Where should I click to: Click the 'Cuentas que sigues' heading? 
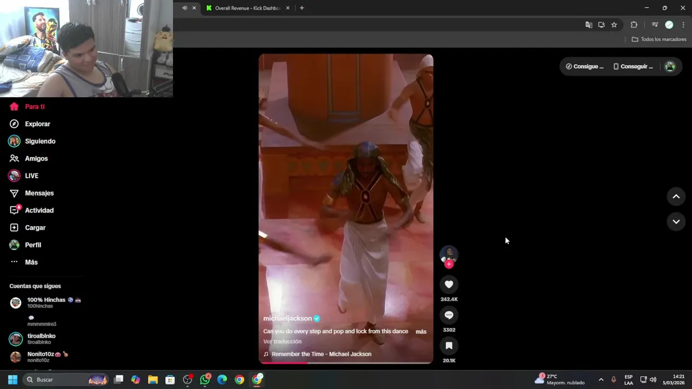click(35, 286)
